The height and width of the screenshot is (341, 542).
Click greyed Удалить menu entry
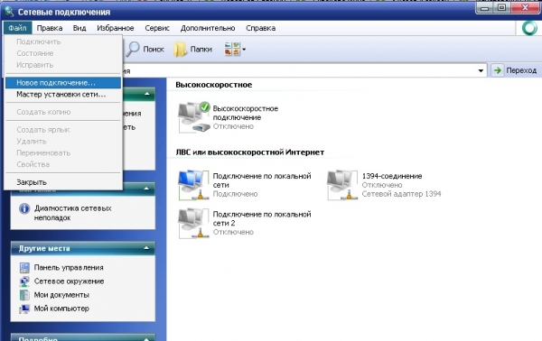(63, 142)
